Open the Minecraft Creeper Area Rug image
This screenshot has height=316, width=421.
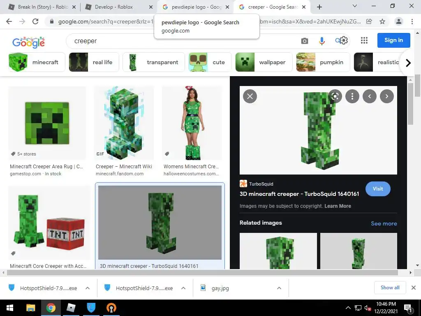click(x=47, y=123)
